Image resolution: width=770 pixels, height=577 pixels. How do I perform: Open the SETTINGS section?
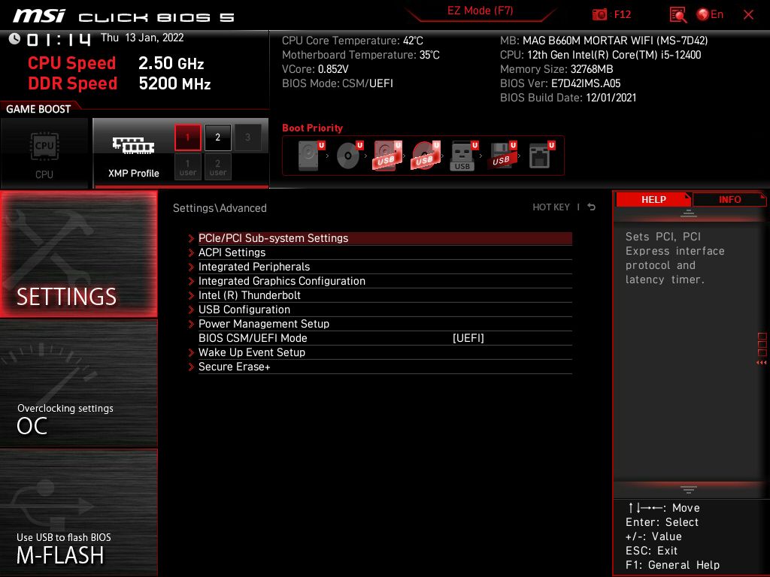[78, 254]
